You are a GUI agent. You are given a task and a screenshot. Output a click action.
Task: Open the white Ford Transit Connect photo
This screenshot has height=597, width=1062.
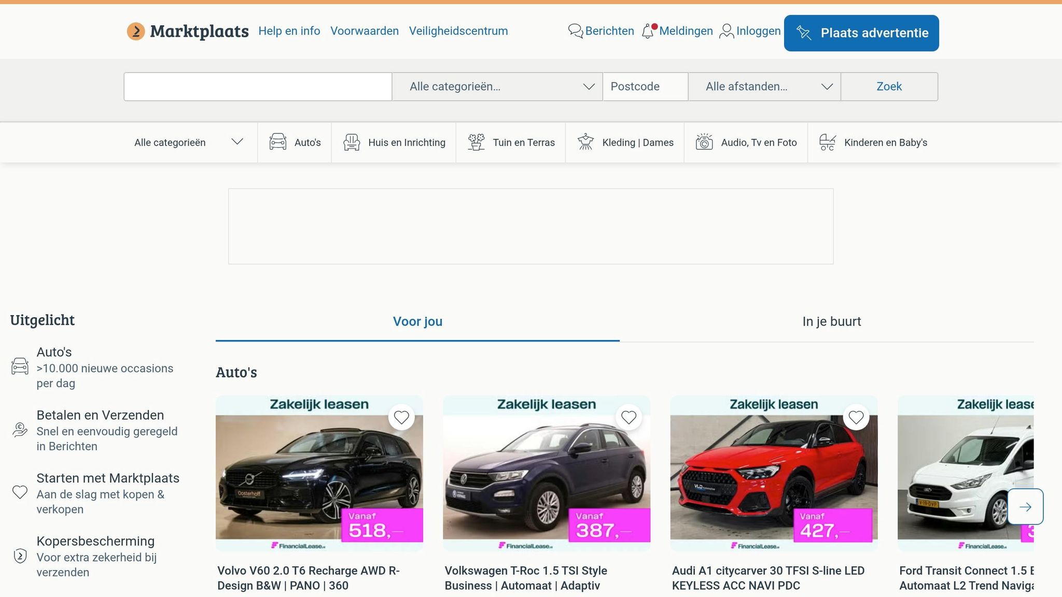coord(966,473)
